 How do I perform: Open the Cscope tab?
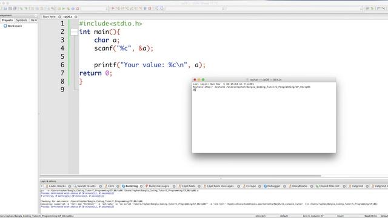coord(250,186)
